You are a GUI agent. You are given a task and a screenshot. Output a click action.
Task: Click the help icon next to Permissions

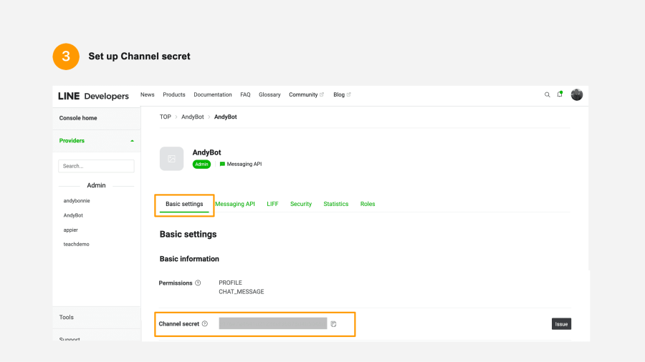(198, 283)
